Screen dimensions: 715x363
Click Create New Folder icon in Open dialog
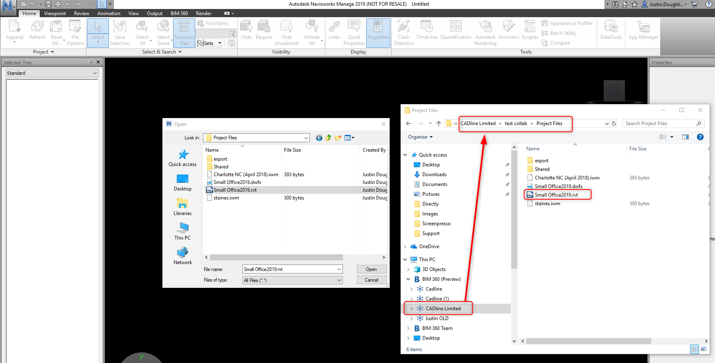[338, 138]
